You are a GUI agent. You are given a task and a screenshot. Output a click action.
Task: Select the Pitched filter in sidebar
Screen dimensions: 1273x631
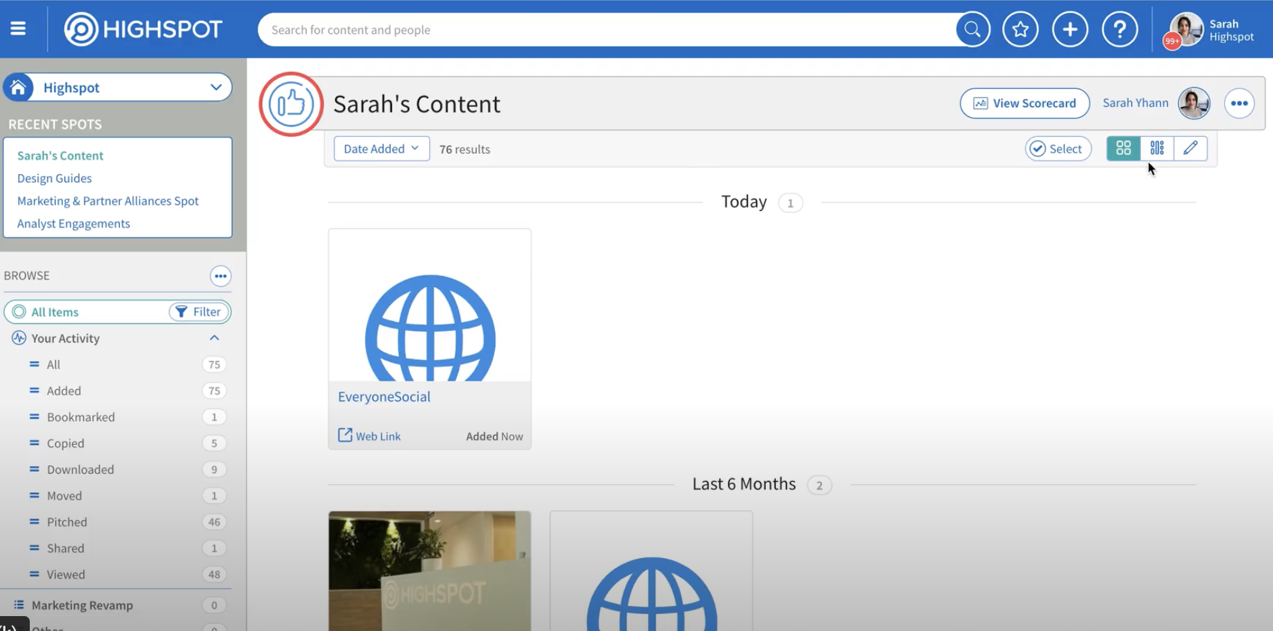(67, 521)
